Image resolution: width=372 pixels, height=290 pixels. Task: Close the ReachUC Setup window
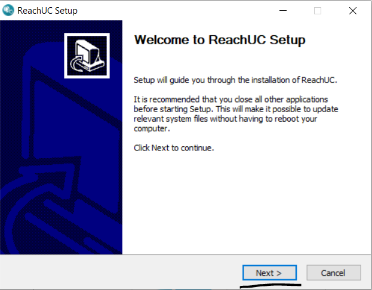pos(352,10)
